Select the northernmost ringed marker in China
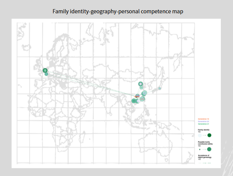 pos(140,84)
